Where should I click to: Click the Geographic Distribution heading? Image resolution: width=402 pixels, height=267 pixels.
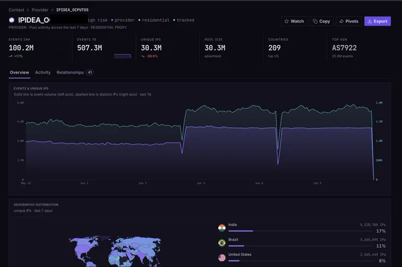click(x=36, y=205)
